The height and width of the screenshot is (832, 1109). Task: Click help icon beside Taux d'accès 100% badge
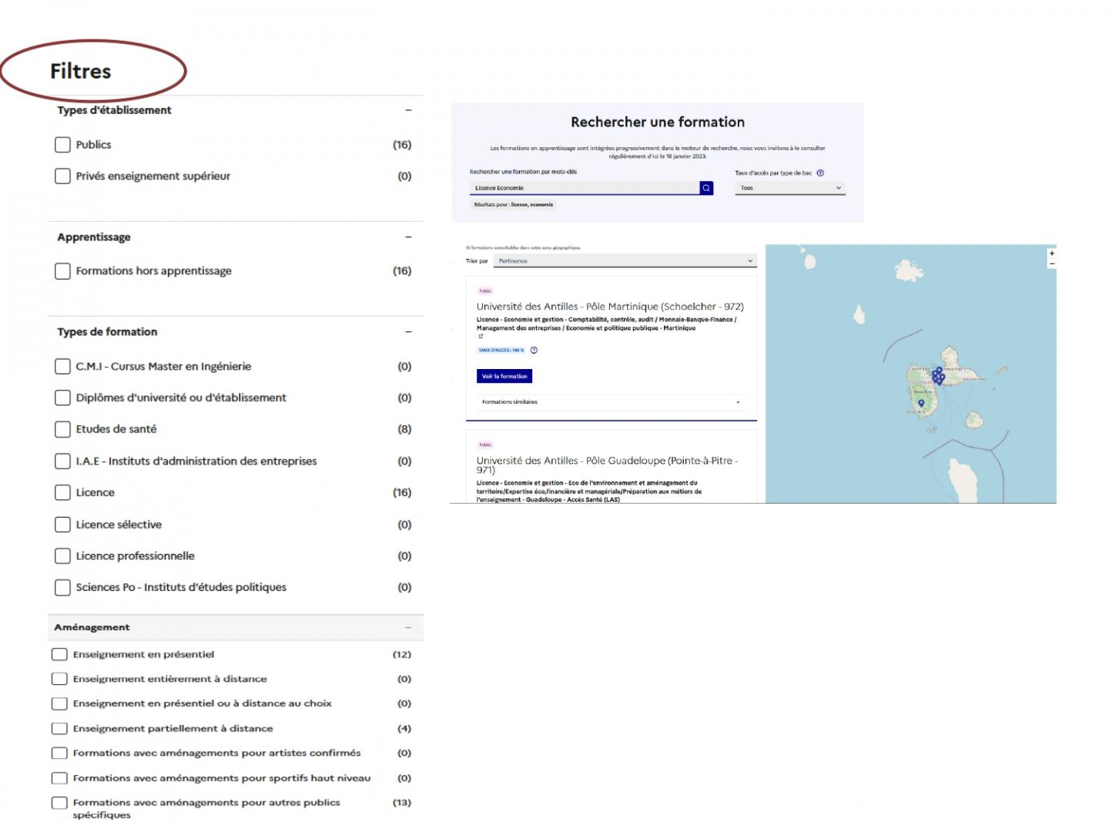click(534, 351)
